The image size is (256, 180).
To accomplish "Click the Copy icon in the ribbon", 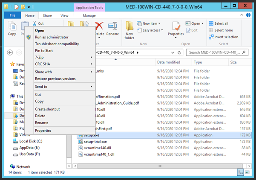I will [x=12, y=26].
